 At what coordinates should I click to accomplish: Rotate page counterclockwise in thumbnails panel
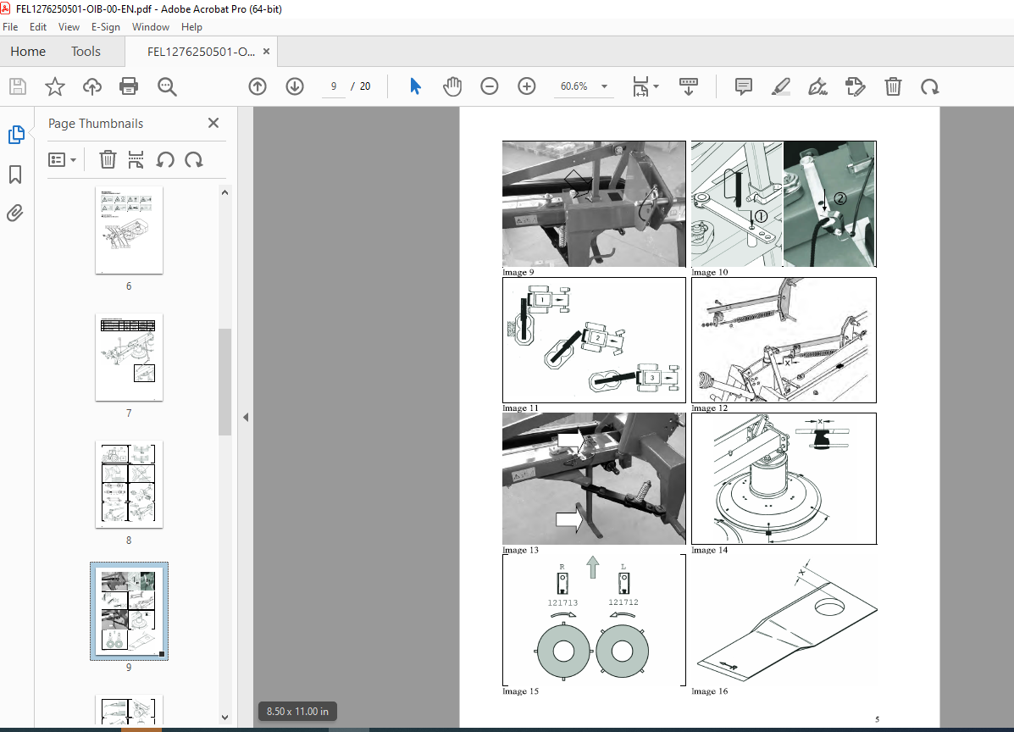pos(165,160)
